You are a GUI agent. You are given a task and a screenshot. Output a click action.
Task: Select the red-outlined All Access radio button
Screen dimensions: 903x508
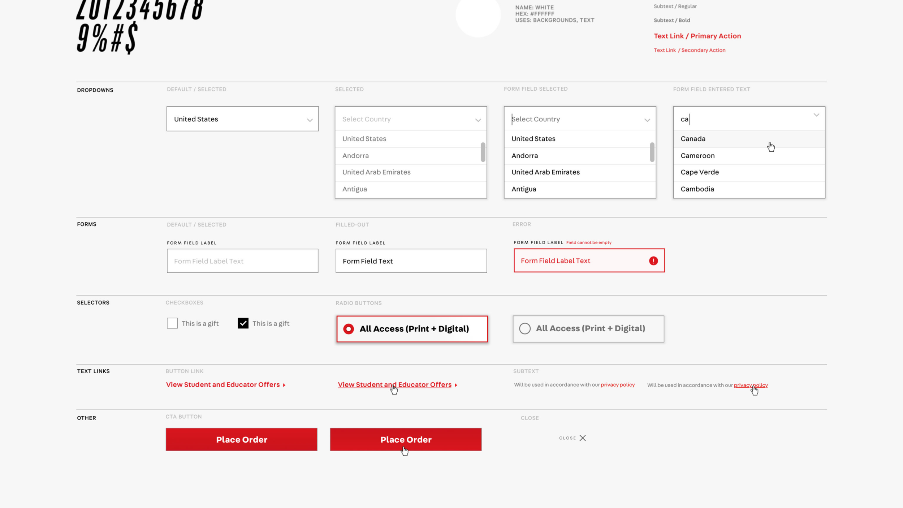click(x=349, y=329)
